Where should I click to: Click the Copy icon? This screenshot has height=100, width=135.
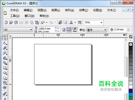pyautogui.click(x=32, y=22)
